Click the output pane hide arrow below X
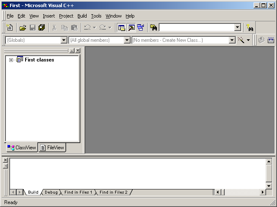The image size is (277, 207). pyautogui.click(x=5, y=166)
